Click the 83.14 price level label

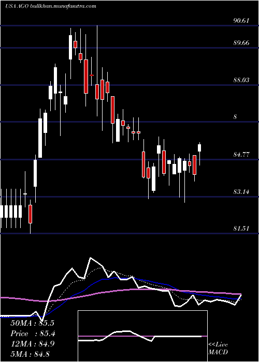pos(241,192)
